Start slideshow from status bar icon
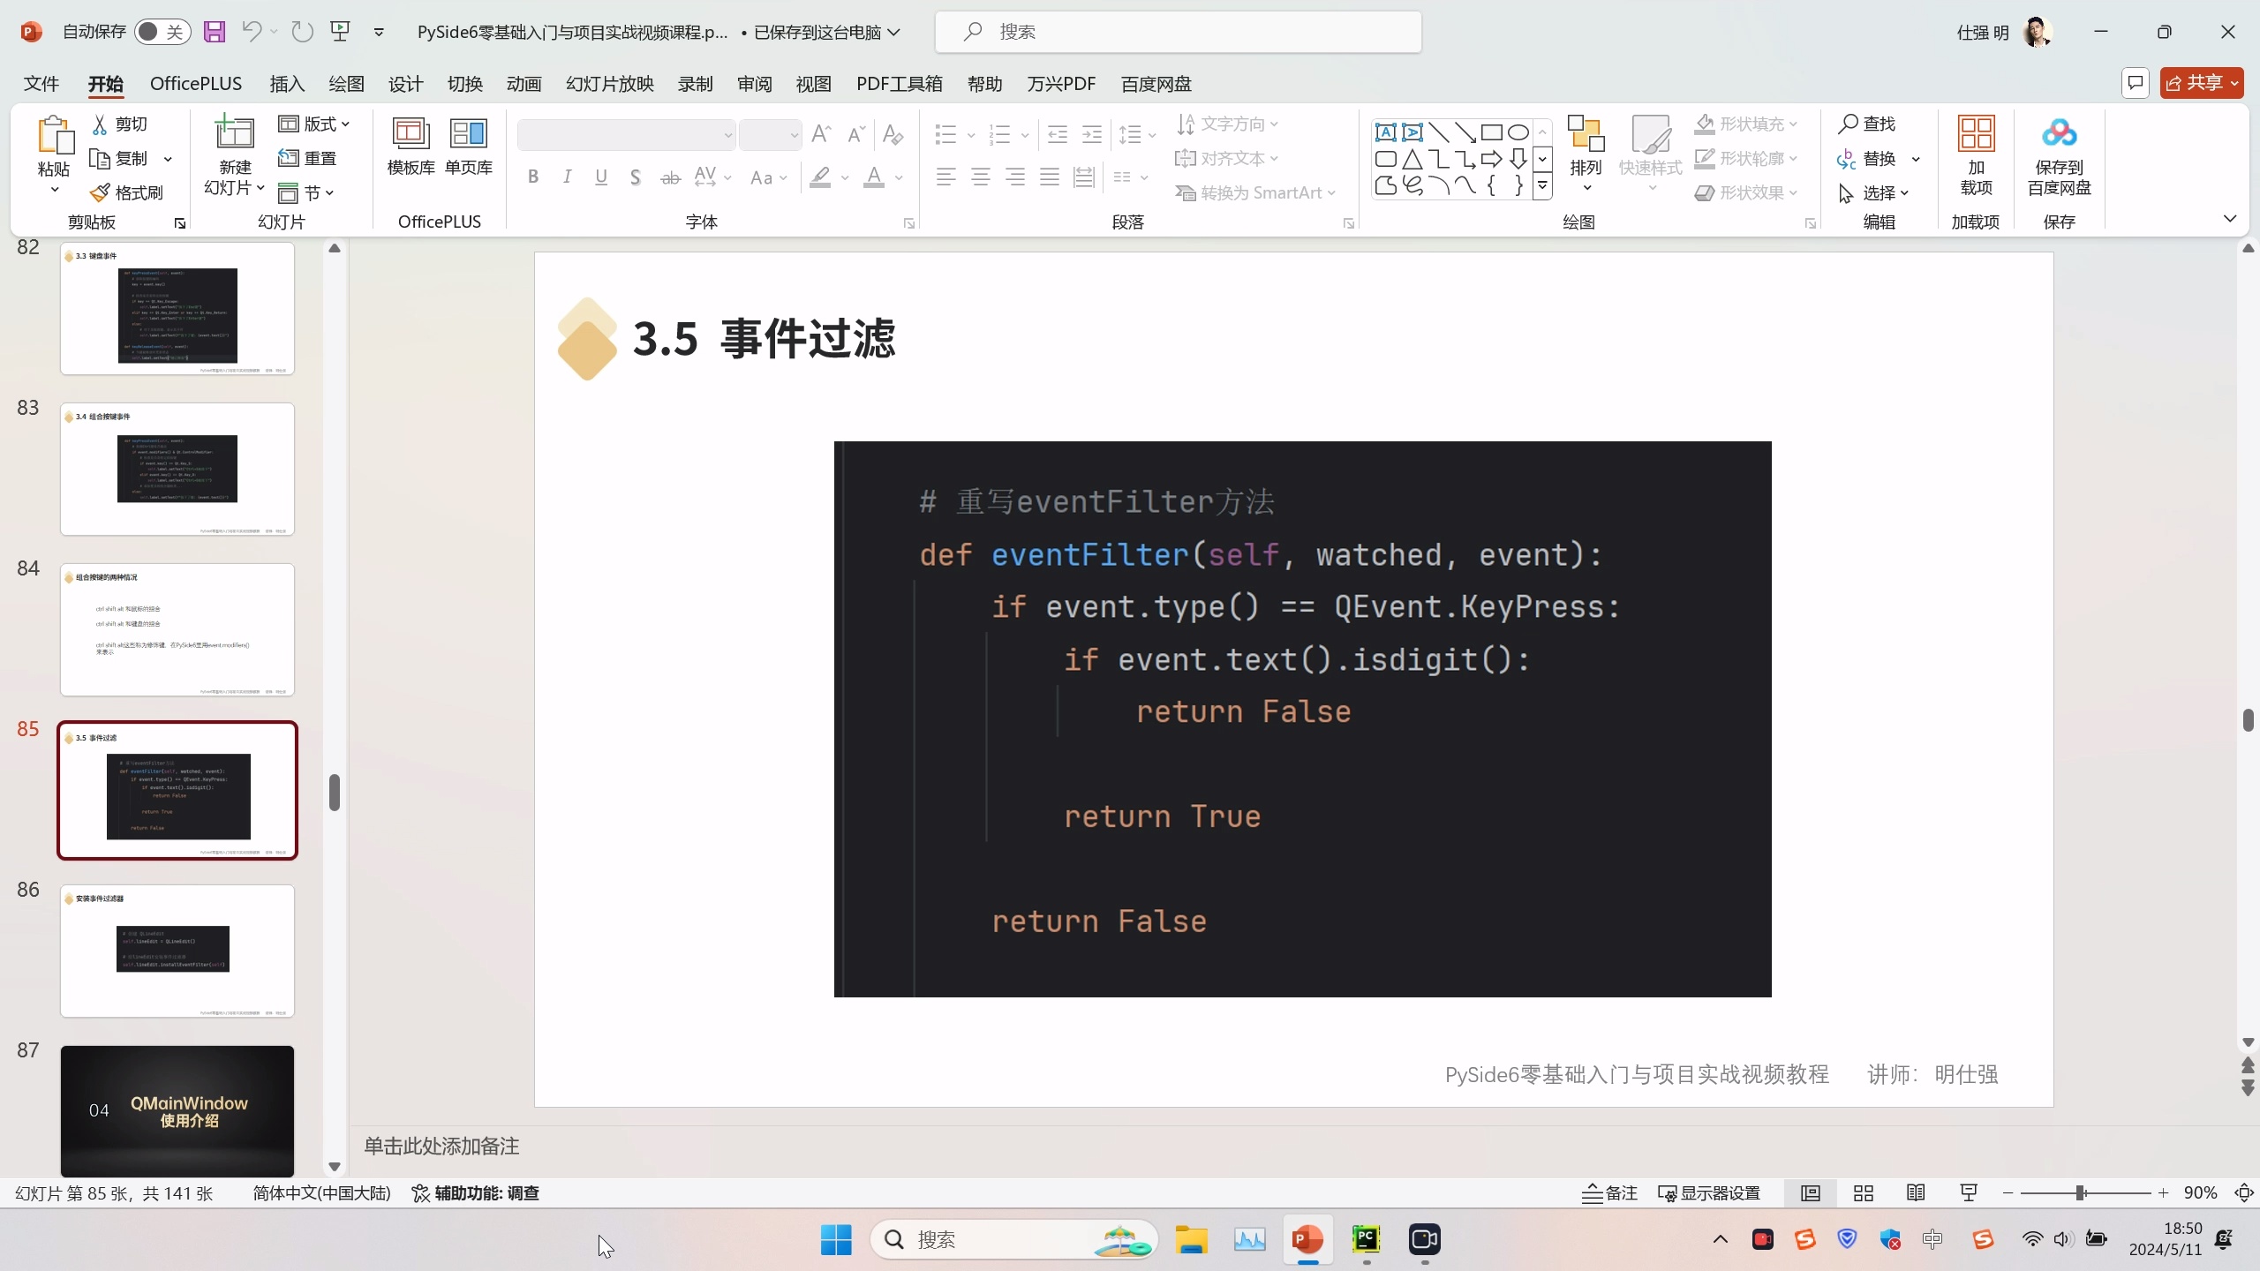 point(1970,1192)
